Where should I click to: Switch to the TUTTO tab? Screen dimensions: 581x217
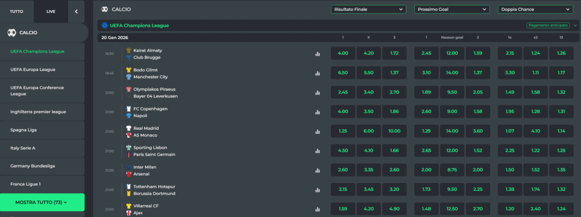point(16,11)
